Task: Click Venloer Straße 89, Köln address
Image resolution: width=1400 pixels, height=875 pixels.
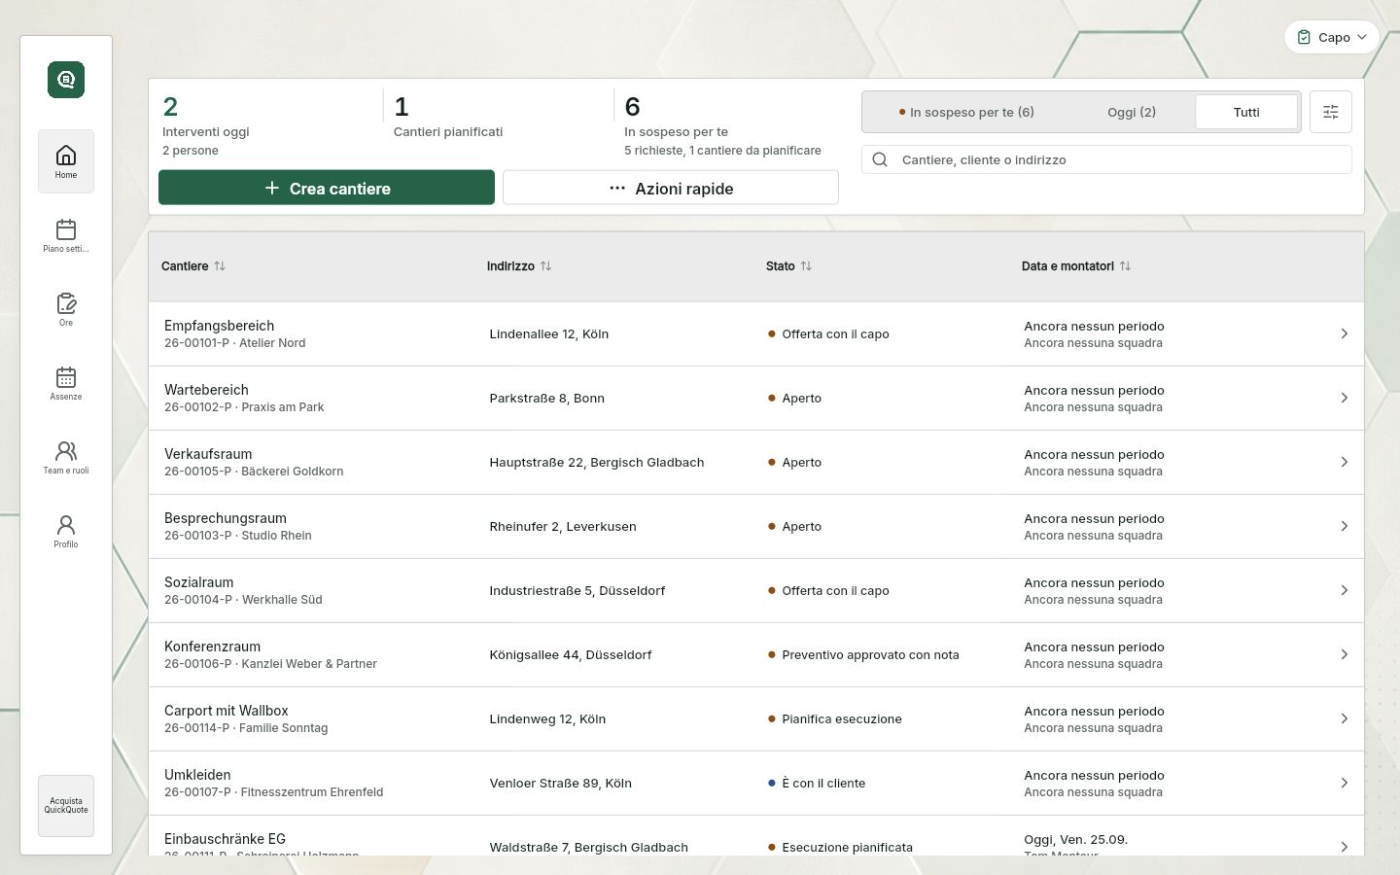Action: coord(560,783)
